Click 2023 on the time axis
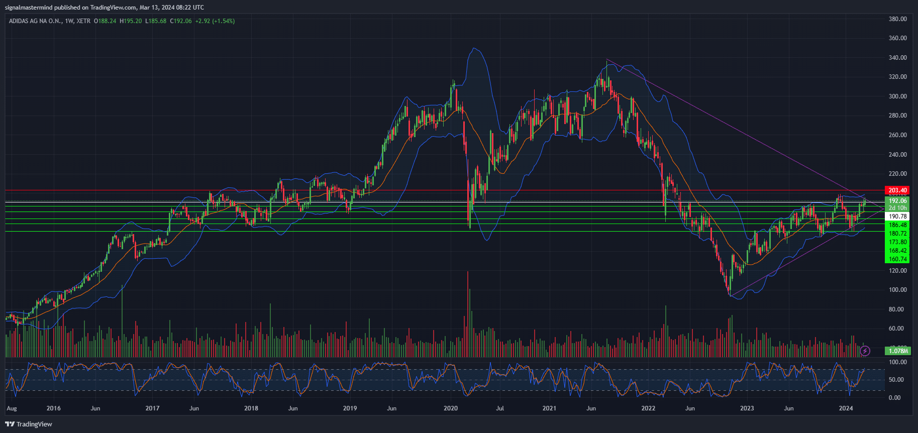This screenshot has height=433, width=918. 747,408
